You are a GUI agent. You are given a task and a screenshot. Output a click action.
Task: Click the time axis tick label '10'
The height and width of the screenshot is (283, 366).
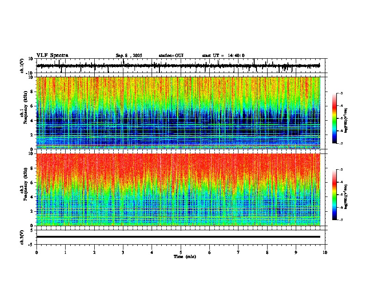325,252
